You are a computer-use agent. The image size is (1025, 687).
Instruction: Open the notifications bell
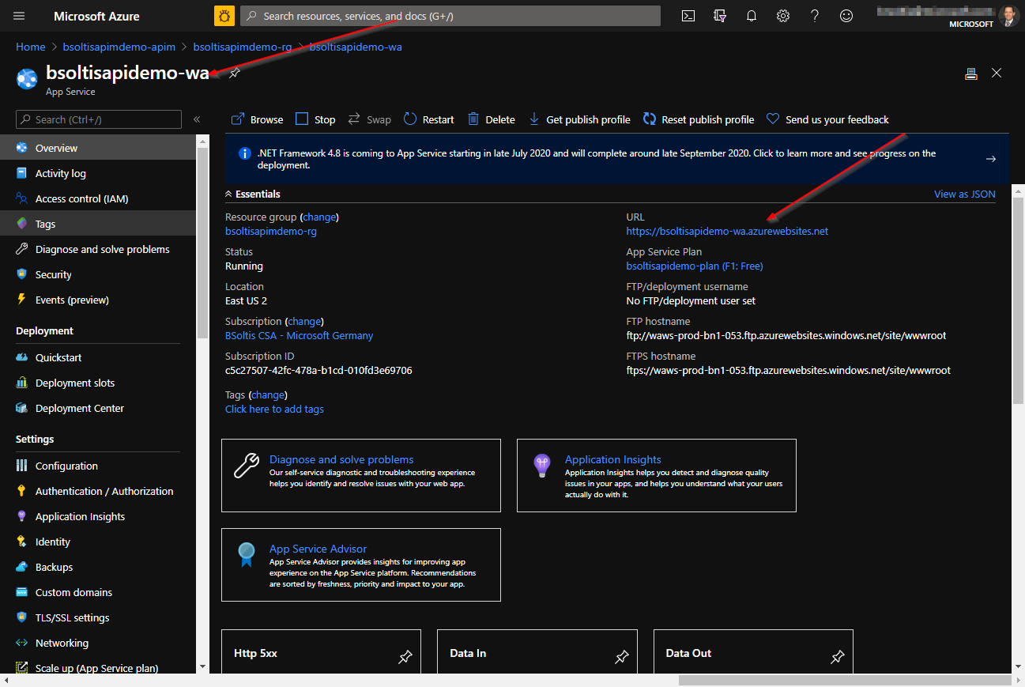752,16
